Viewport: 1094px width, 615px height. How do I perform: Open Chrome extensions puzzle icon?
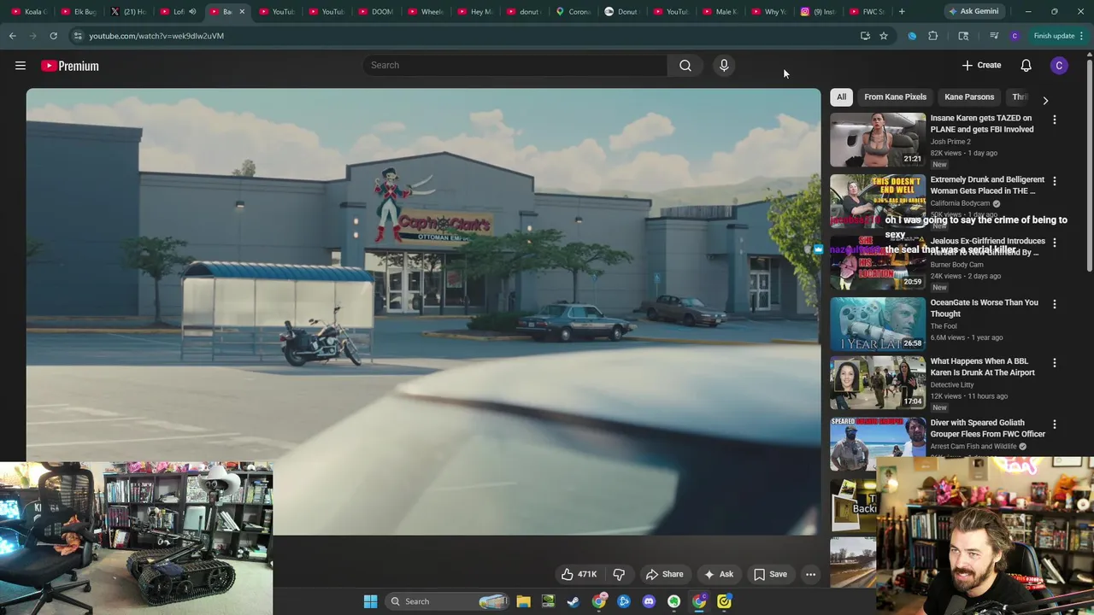point(932,36)
